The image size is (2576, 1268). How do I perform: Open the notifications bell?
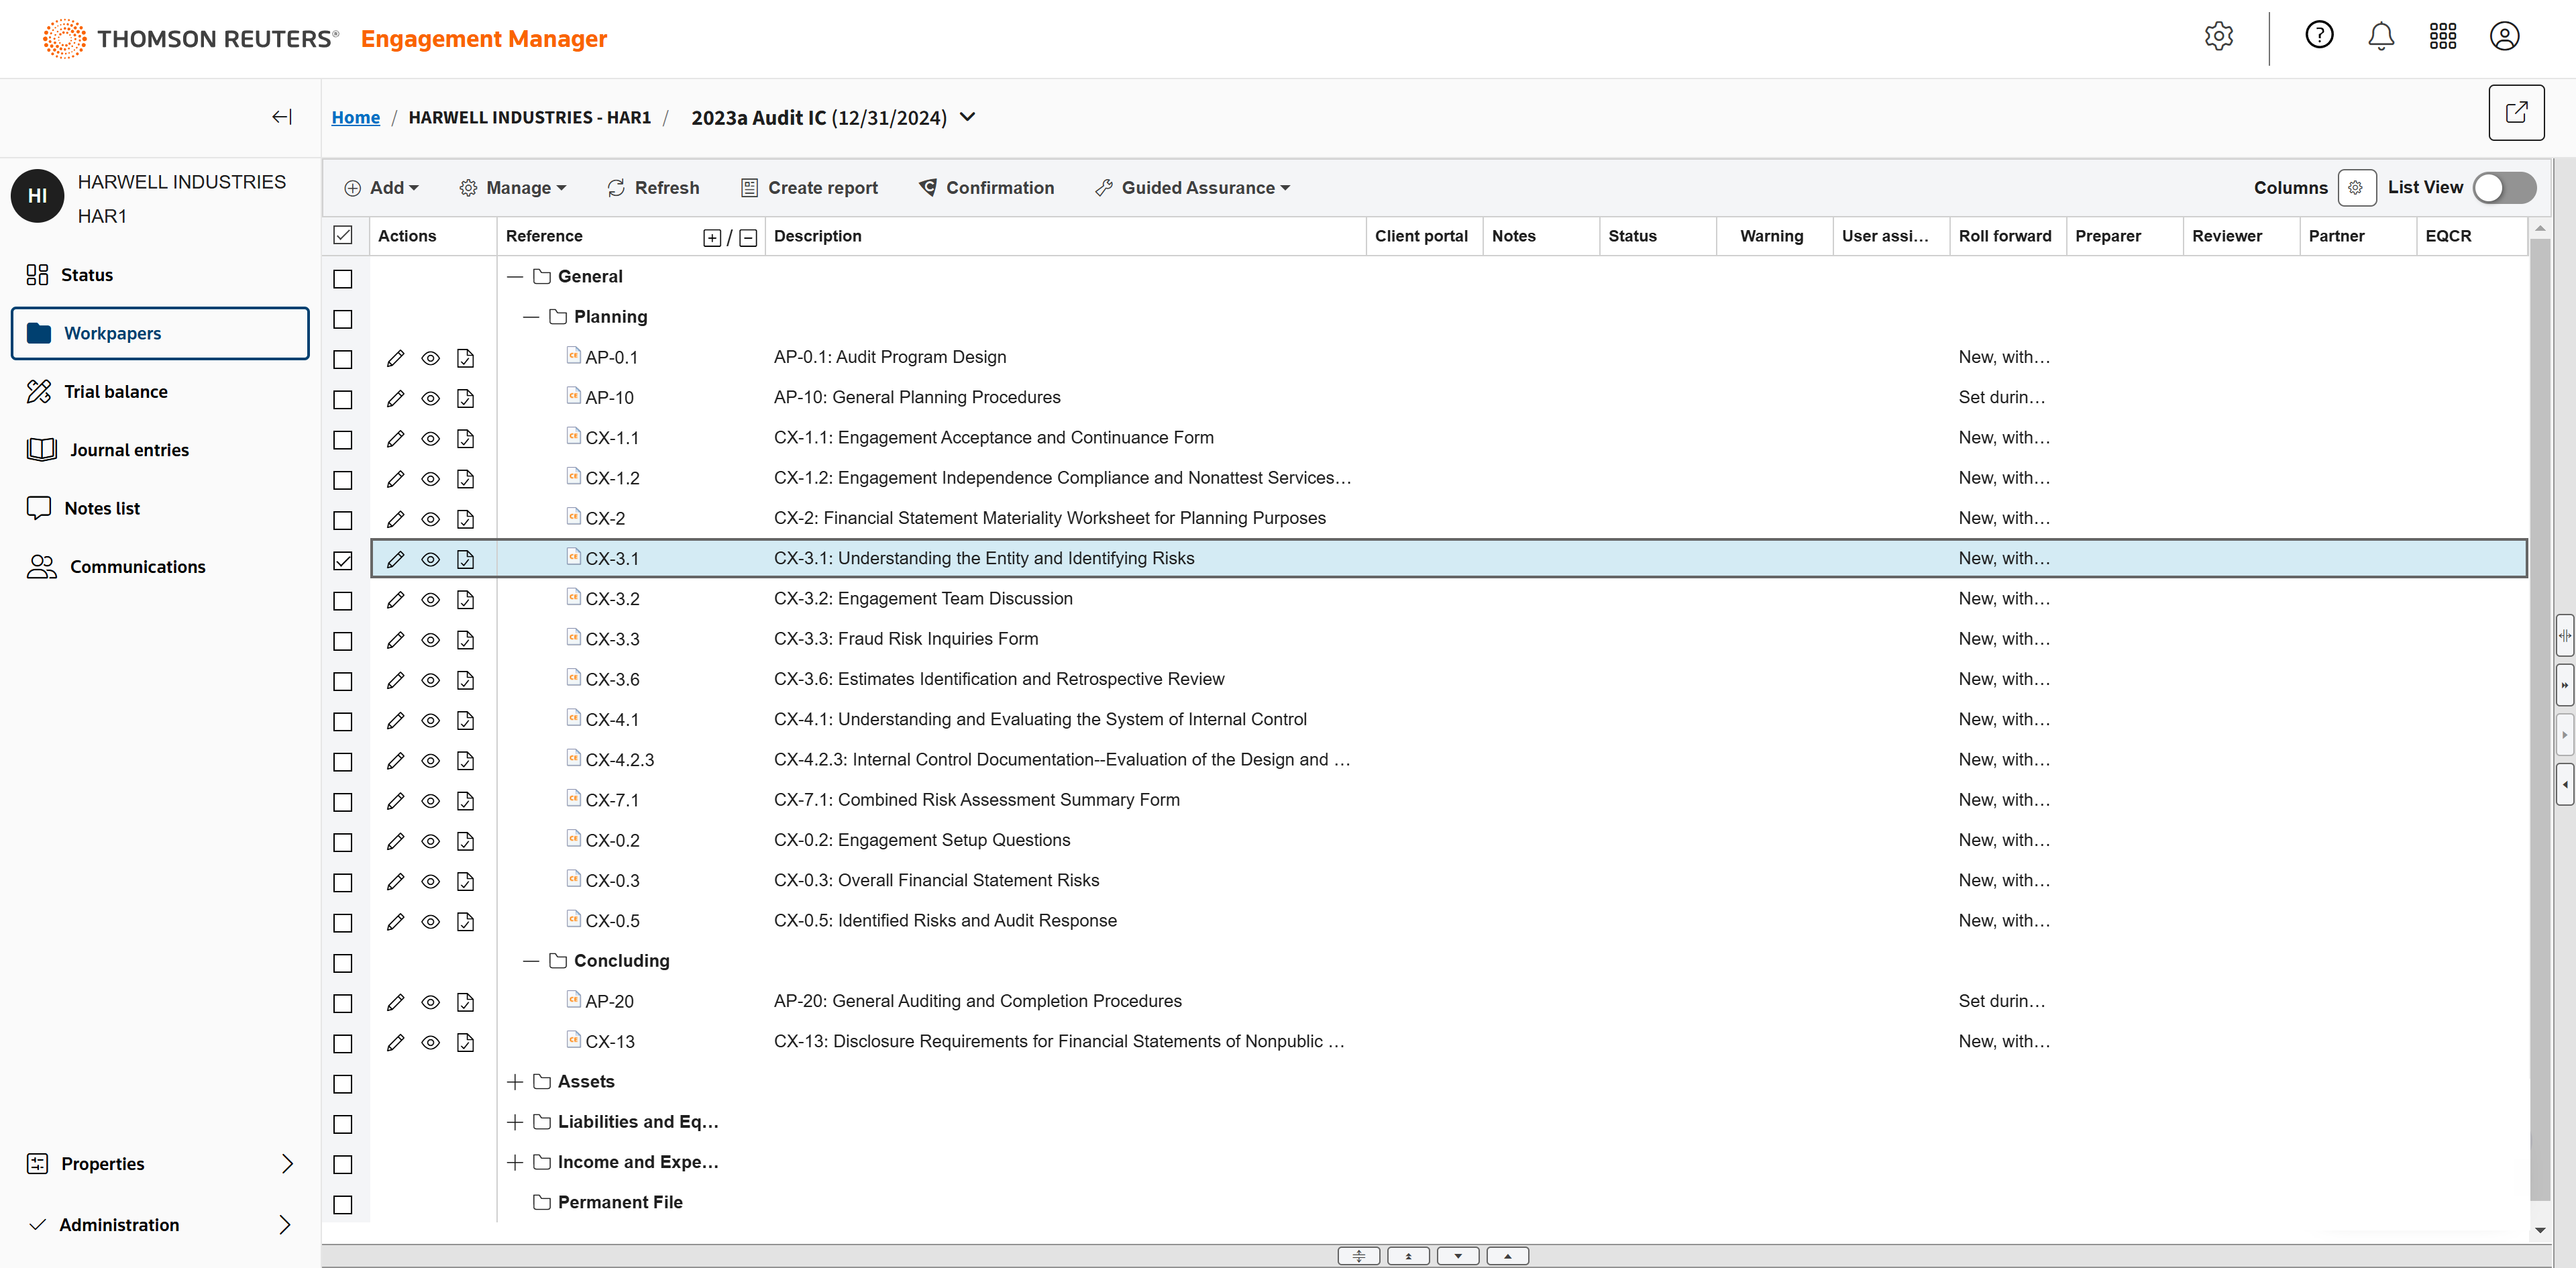click(2381, 37)
